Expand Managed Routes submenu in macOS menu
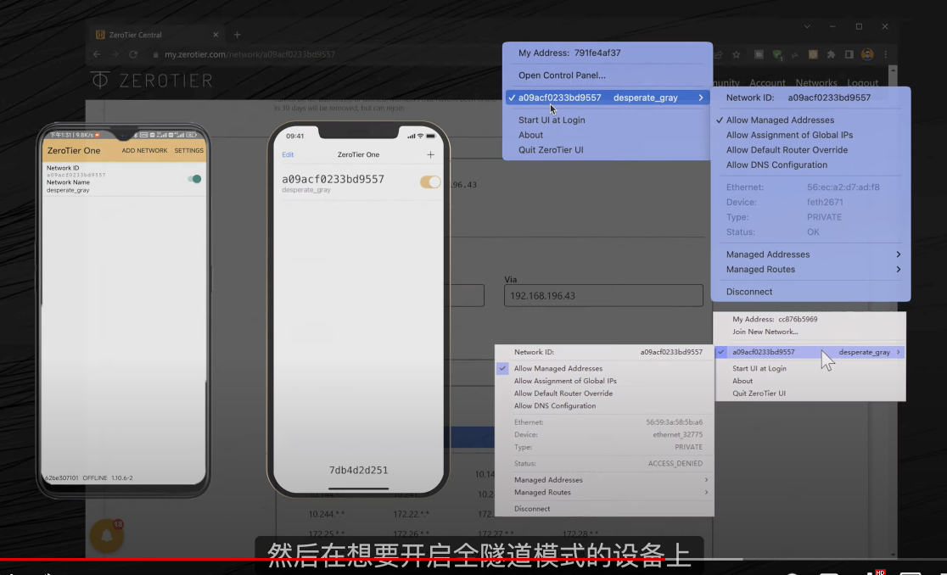The width and height of the screenshot is (947, 575). tap(812, 270)
